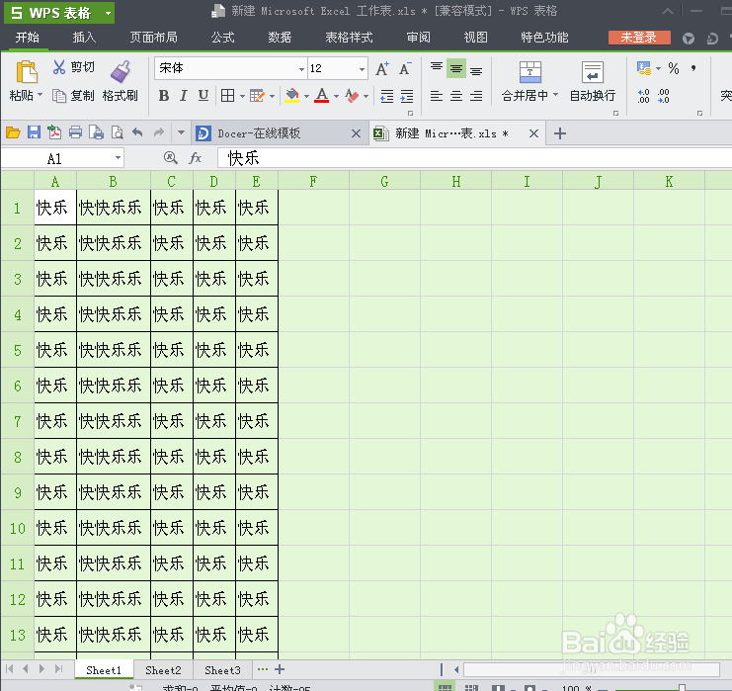Image resolution: width=732 pixels, height=691 pixels.
Task: Toggle middle vertical alignment
Action: click(456, 68)
